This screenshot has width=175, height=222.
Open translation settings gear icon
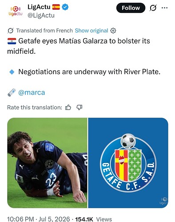(113, 31)
